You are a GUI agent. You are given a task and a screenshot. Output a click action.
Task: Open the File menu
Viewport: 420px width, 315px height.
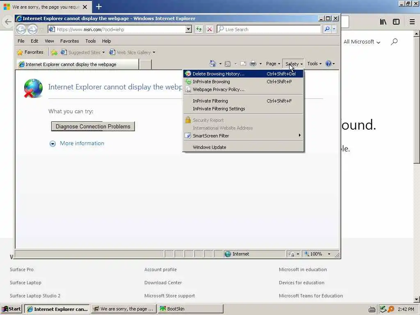click(x=21, y=41)
